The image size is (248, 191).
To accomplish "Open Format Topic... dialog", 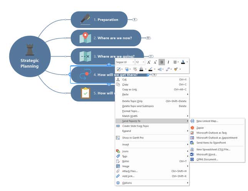I will point(152,111).
